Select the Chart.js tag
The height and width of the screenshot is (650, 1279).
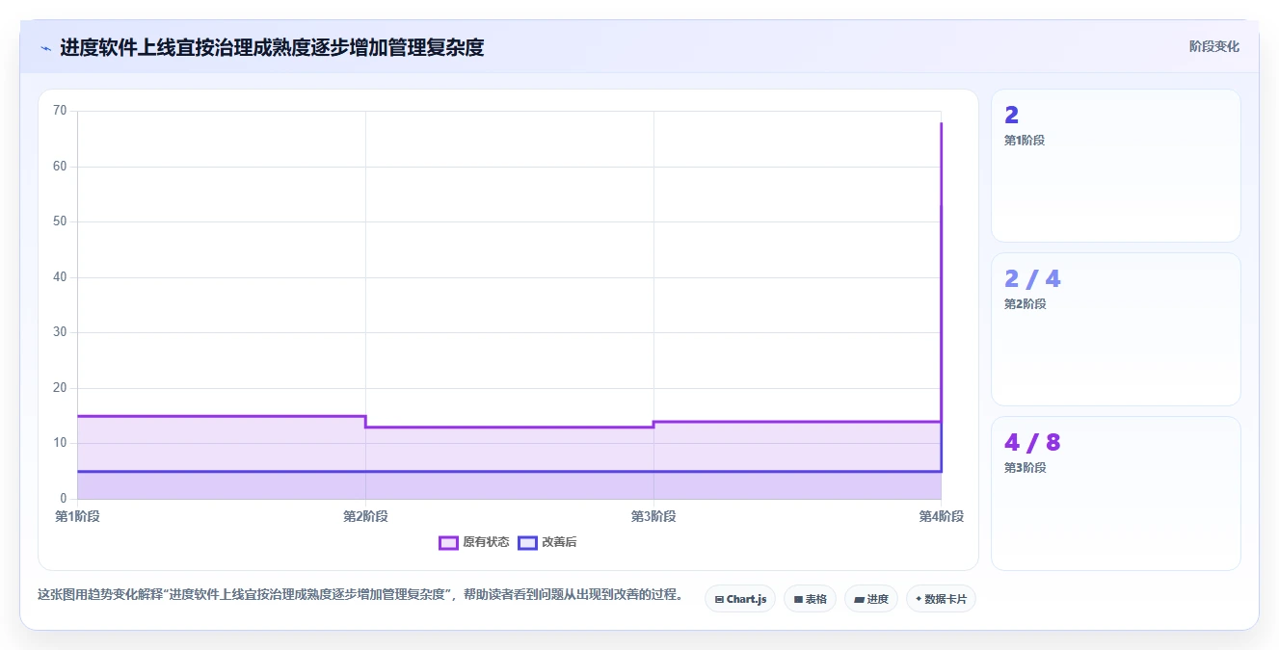740,599
